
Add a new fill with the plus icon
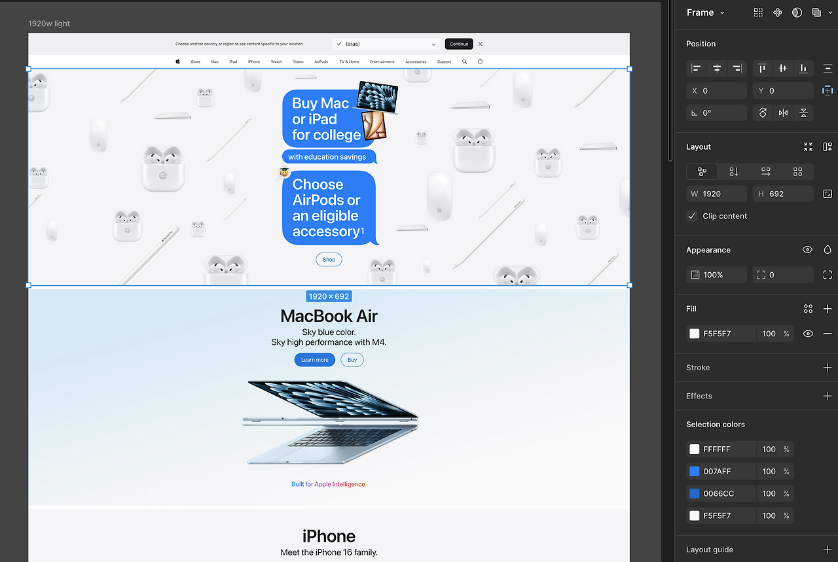click(828, 309)
